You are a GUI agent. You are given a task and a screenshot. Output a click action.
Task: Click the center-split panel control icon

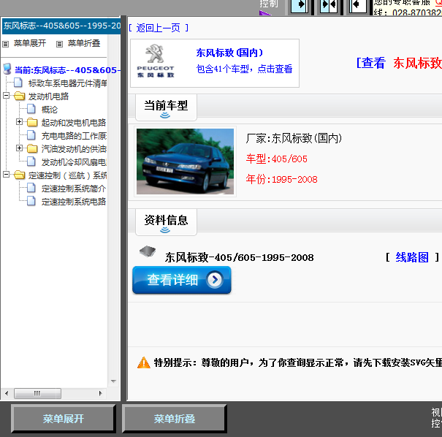329,6
